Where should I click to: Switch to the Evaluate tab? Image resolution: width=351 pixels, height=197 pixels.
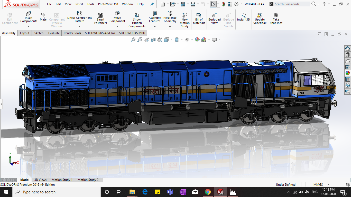(54, 33)
